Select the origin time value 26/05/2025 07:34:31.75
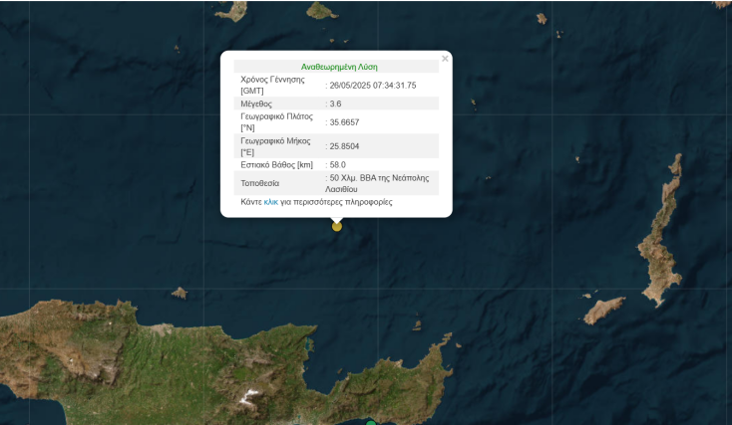This screenshot has width=732, height=425. coord(372,86)
